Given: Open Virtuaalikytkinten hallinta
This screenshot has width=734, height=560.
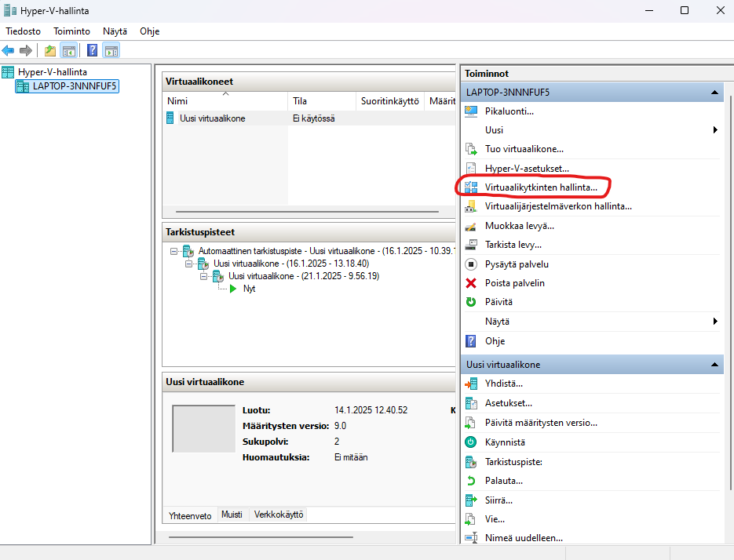Looking at the screenshot, I should (541, 187).
